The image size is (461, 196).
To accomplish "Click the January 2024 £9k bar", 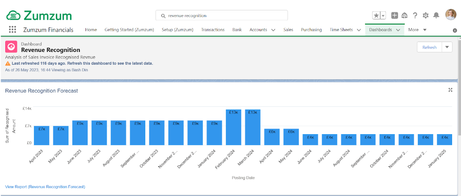I will pos(214,133).
